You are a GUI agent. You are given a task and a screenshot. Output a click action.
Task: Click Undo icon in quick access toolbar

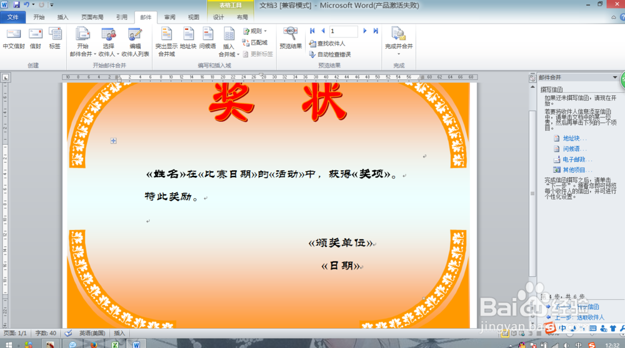click(26, 5)
